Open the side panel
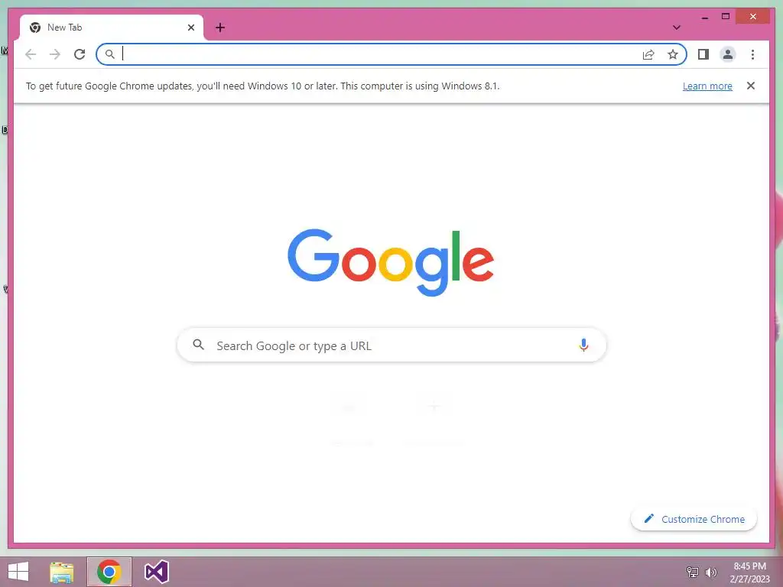Image resolution: width=783 pixels, height=587 pixels. tap(703, 54)
